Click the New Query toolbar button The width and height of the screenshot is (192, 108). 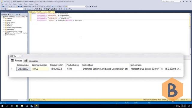coord(27,7)
